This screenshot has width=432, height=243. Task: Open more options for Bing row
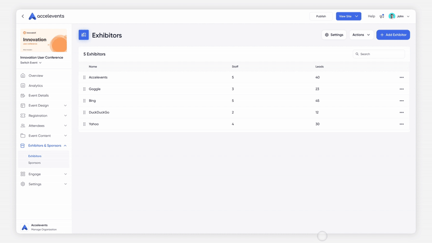click(x=402, y=101)
